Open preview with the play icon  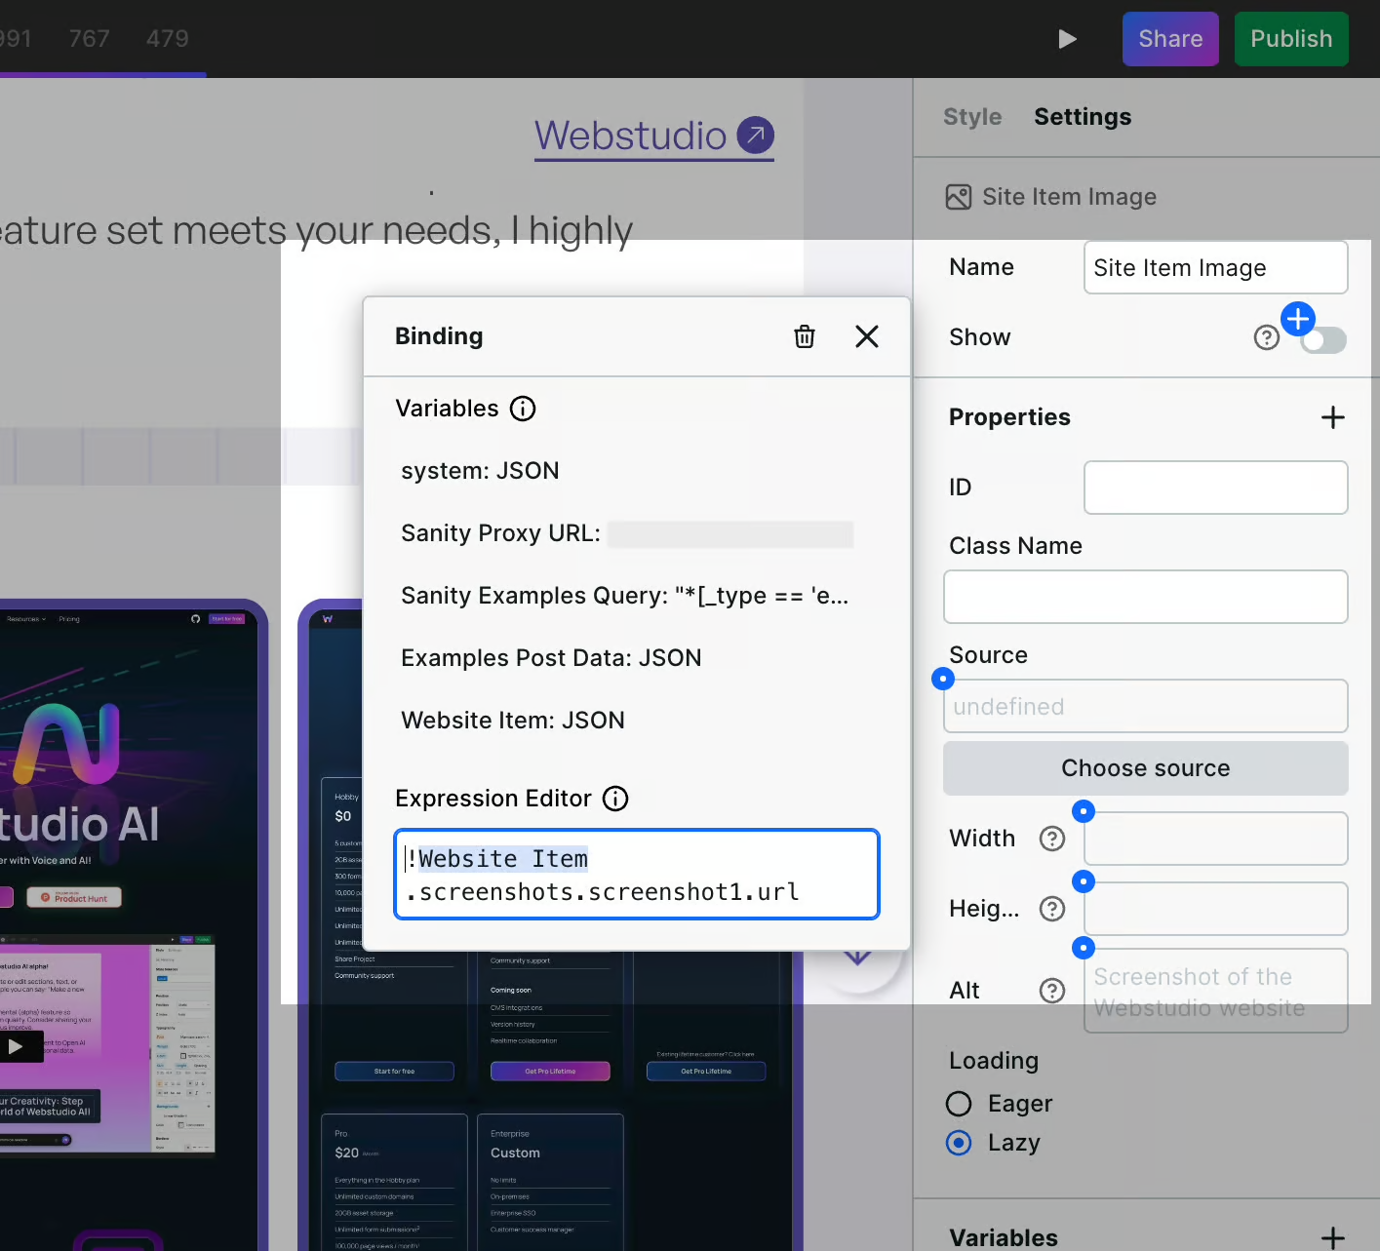click(1067, 39)
